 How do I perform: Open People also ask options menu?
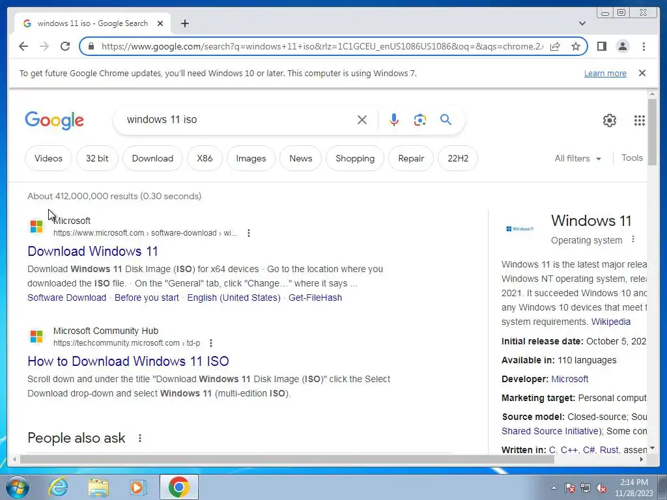coord(140,438)
